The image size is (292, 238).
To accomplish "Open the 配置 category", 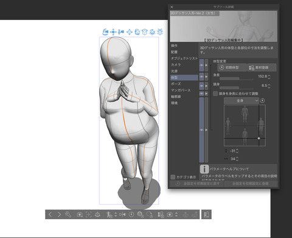I will click(174, 52).
